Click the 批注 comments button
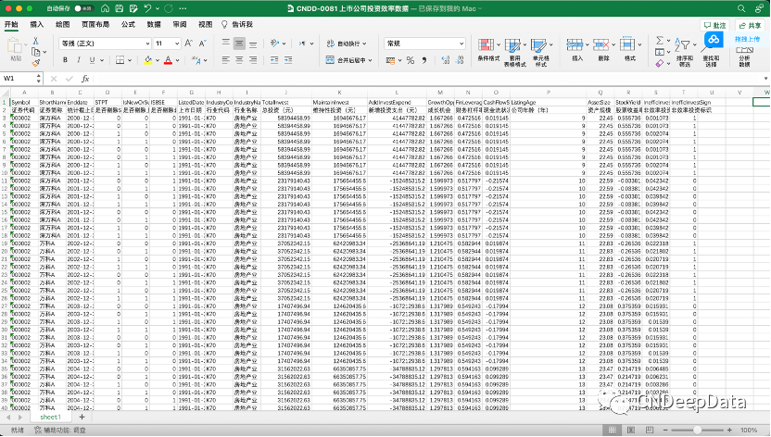The height and width of the screenshot is (437, 771). pos(715,26)
